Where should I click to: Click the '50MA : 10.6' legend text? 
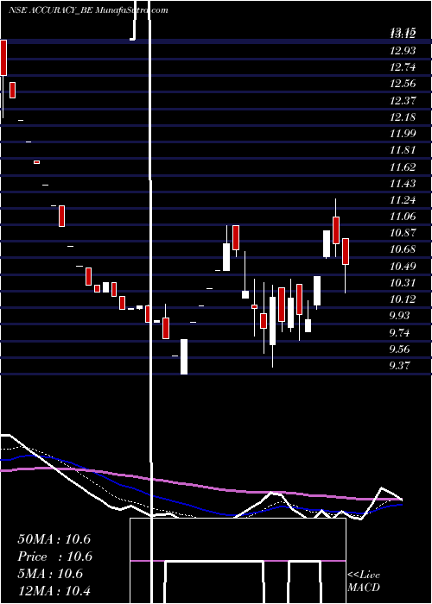pyautogui.click(x=54, y=539)
